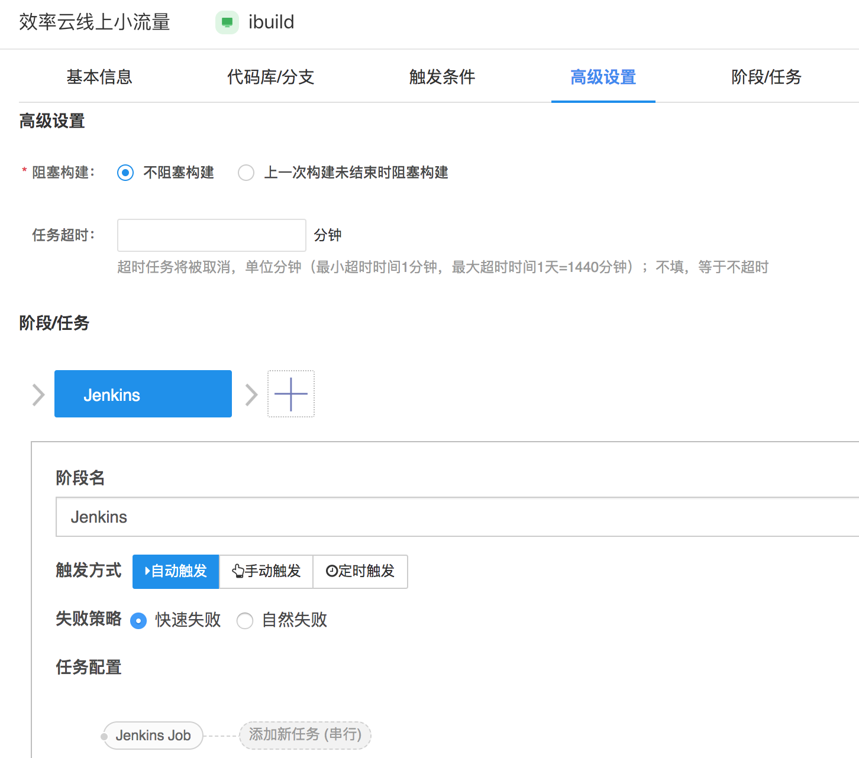Switch to 代码库/分支 tab

click(x=270, y=77)
